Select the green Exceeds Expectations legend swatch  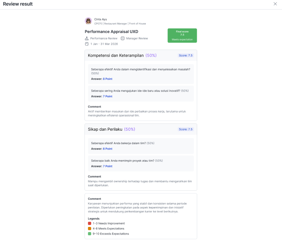[90, 234]
